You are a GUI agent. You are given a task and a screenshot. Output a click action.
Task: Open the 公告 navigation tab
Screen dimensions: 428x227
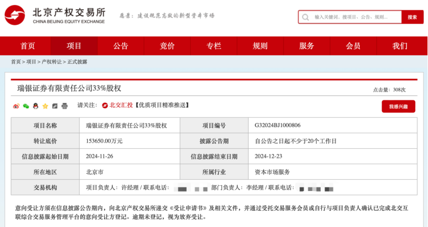[x=121, y=46]
